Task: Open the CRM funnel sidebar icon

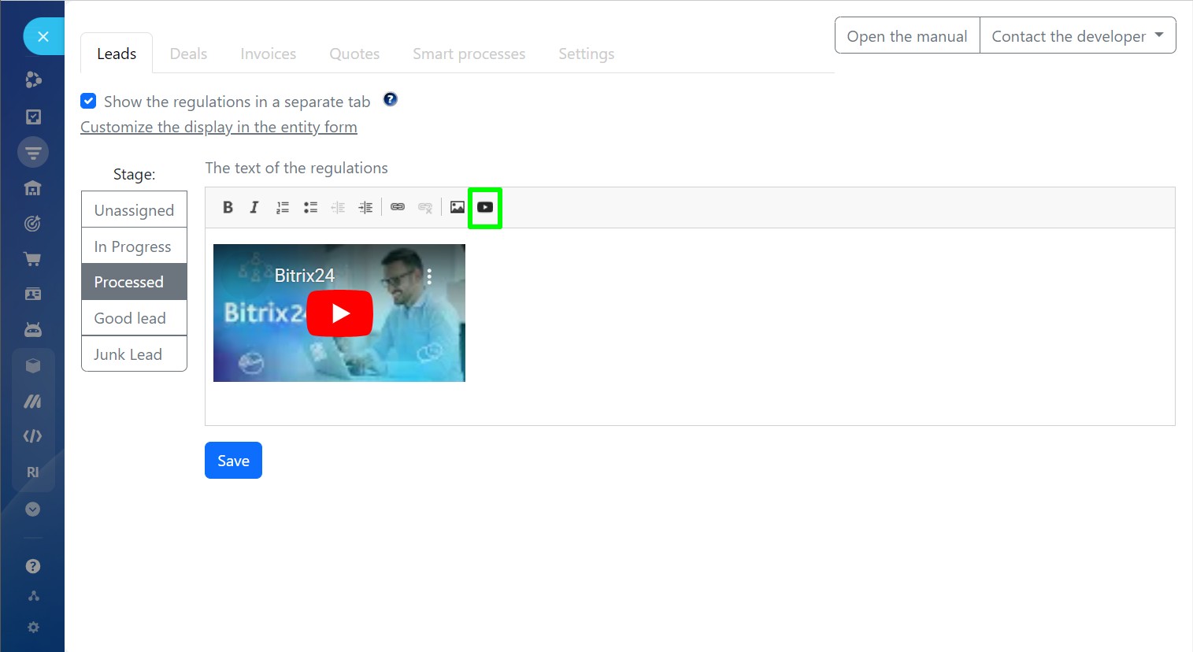Action: (33, 152)
